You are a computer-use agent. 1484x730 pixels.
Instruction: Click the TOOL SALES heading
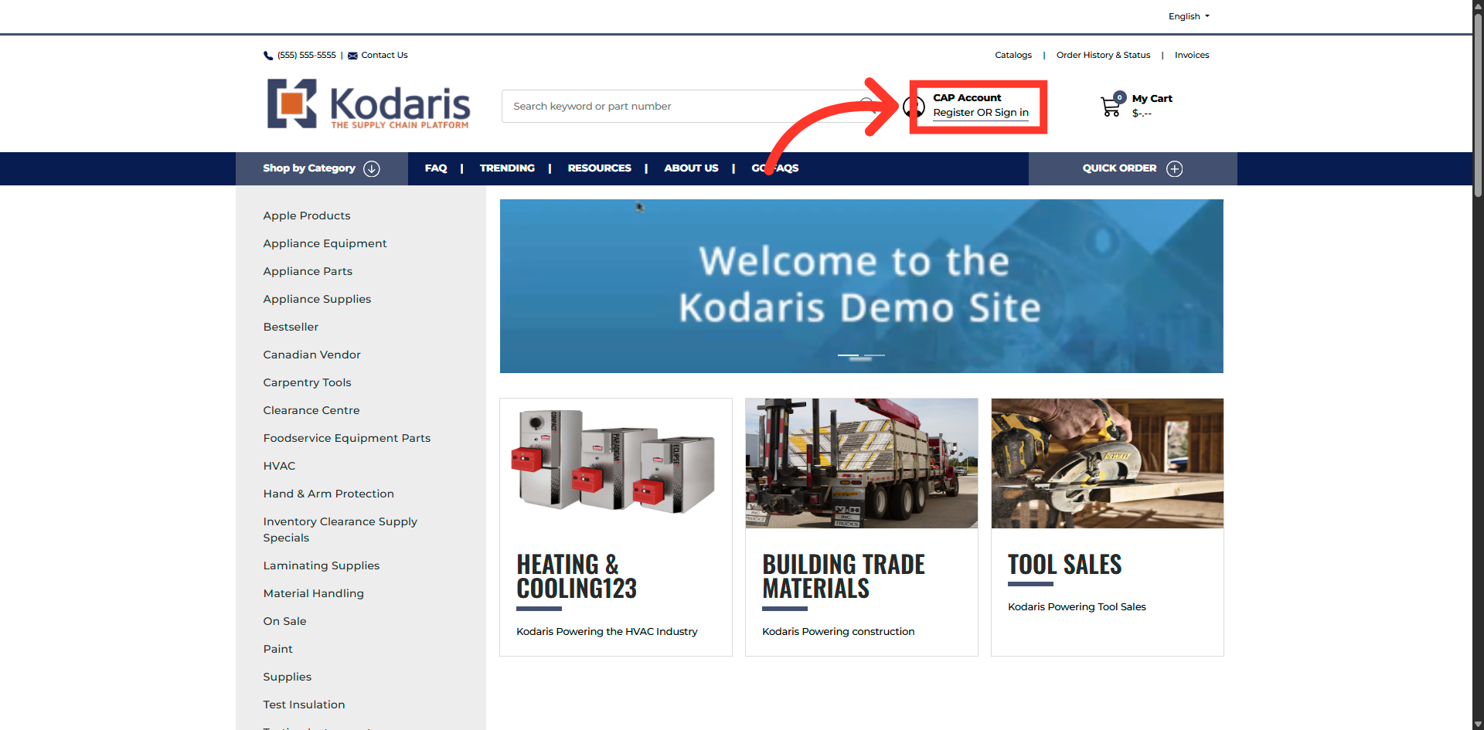click(1064, 565)
